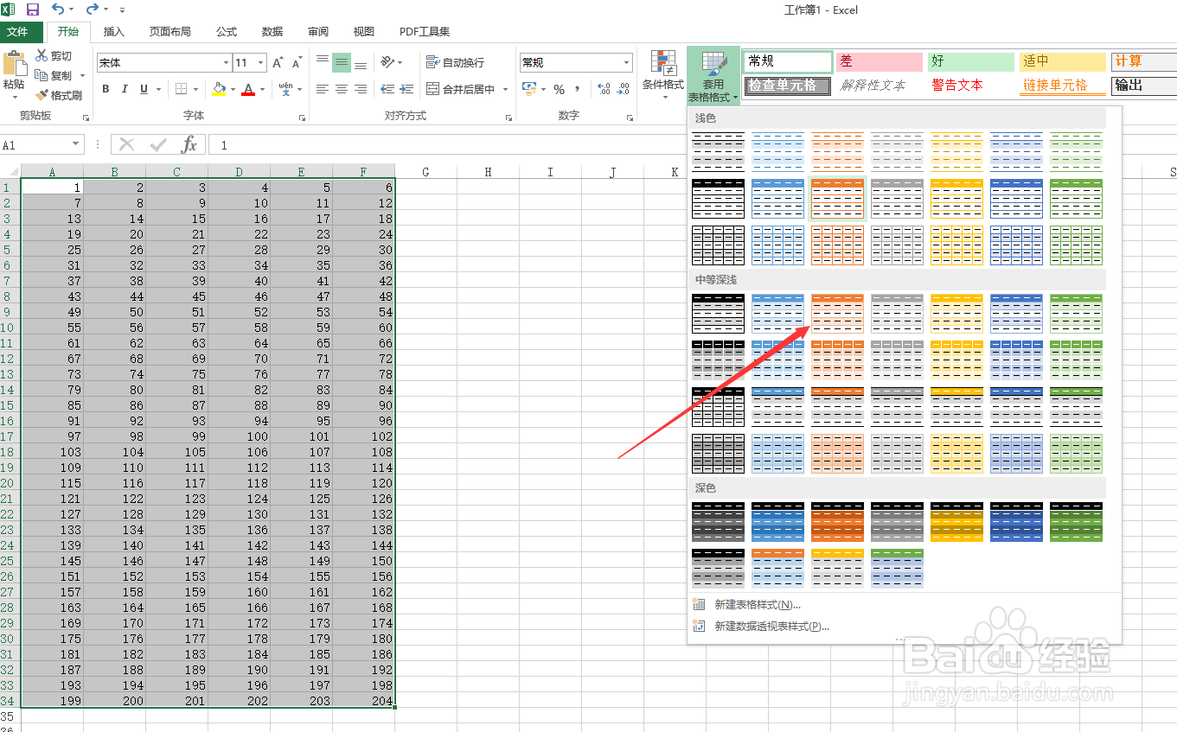Viewport: 1177px width, 732px height.
Task: Decrease font size with the smaller A icon
Action: [297, 63]
